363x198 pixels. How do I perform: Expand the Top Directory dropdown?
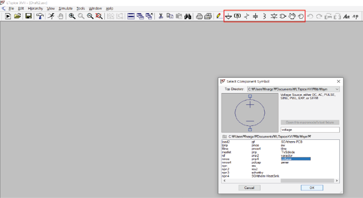337,89
